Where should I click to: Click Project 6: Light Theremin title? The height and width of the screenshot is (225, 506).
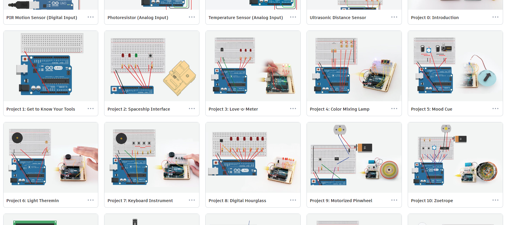33,201
